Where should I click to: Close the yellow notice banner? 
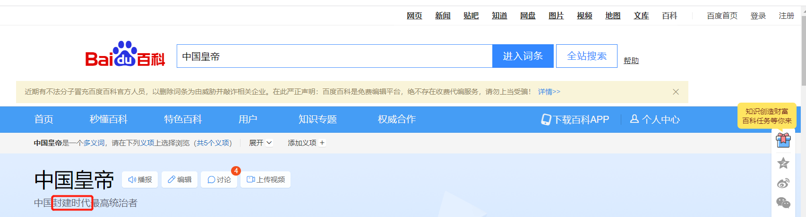point(676,92)
